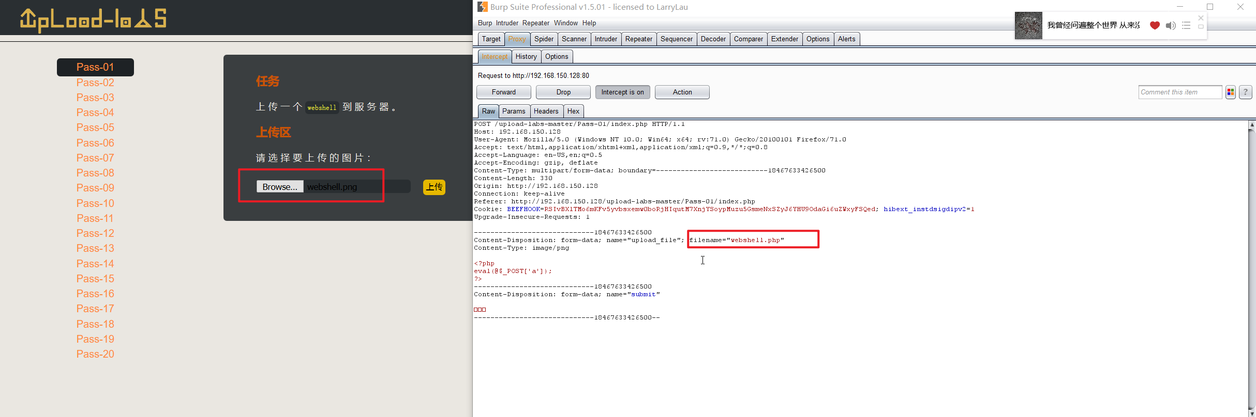This screenshot has width=1256, height=417.
Task: Click Browse... to choose a file
Action: pyautogui.click(x=280, y=187)
